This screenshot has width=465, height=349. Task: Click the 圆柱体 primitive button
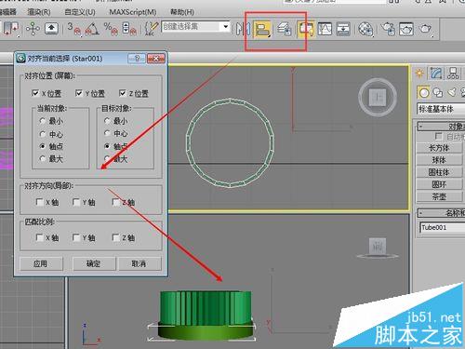click(439, 172)
